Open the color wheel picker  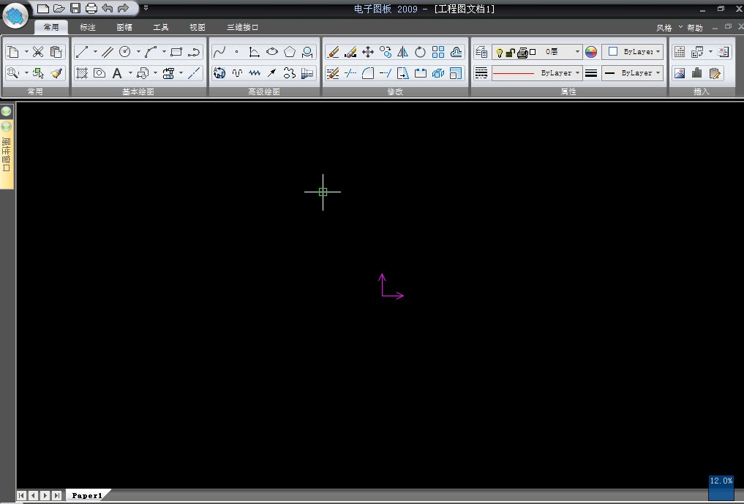(591, 52)
